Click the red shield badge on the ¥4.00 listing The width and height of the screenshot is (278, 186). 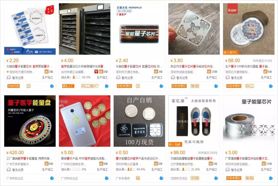coord(96,72)
